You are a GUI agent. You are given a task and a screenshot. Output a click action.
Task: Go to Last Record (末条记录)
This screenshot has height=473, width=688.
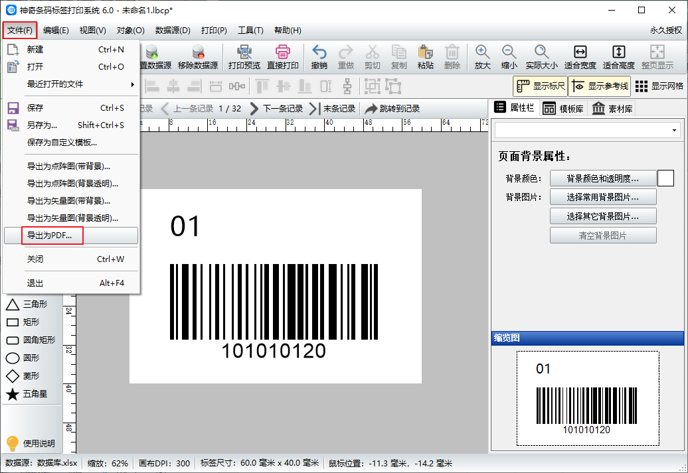tap(333, 108)
